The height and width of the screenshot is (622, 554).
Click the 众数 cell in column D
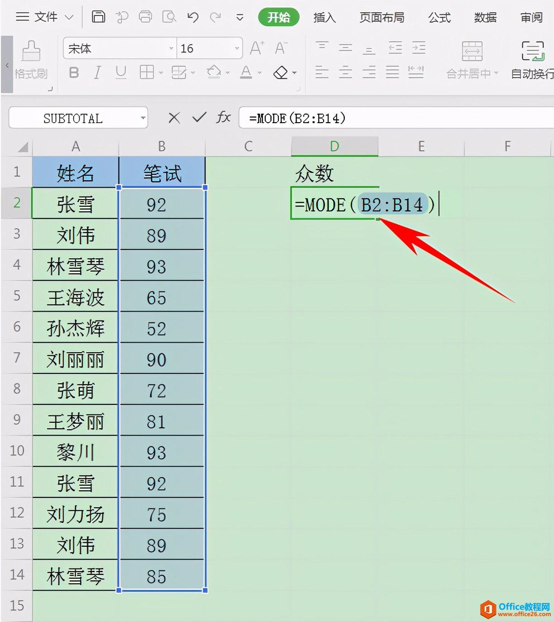[334, 172]
